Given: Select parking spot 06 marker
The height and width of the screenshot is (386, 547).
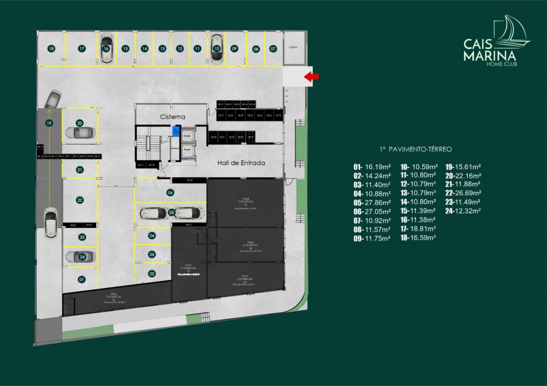Looking at the screenshot, I should [170, 192].
